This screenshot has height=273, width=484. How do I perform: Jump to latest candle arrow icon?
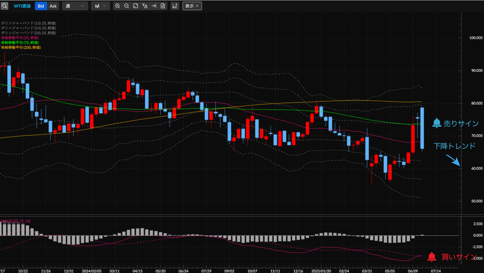click(x=154, y=6)
